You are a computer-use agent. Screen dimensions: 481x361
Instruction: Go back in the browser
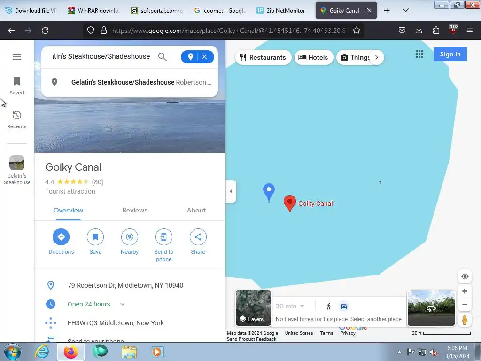click(x=11, y=31)
